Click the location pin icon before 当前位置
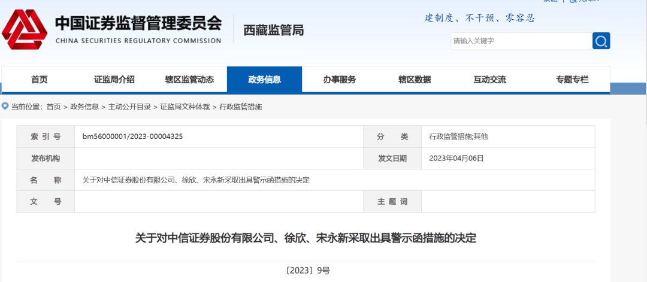Screen dimensions: 647x282 (5, 107)
